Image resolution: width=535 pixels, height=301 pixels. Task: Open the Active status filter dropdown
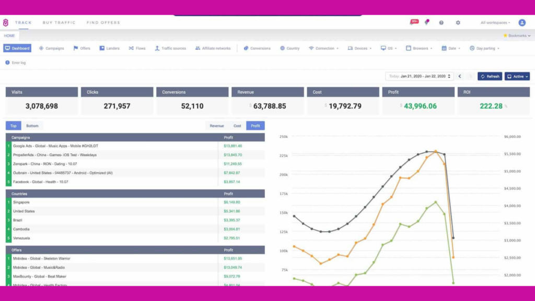tap(517, 76)
